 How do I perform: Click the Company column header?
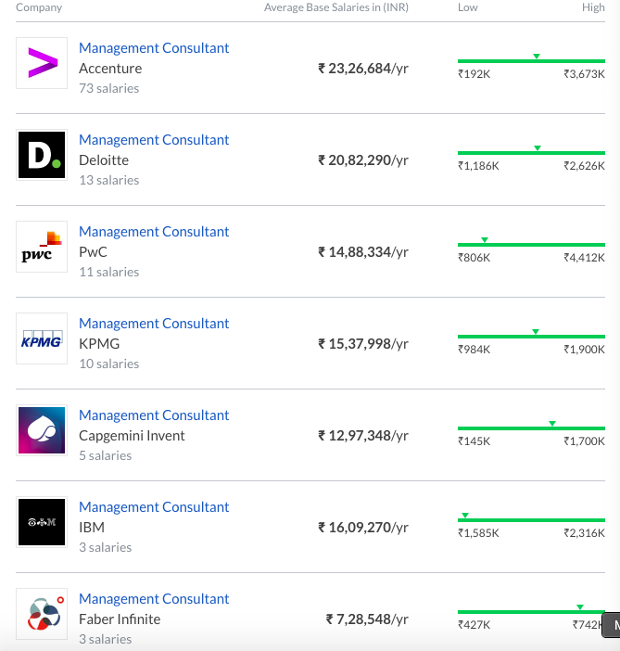[39, 7]
